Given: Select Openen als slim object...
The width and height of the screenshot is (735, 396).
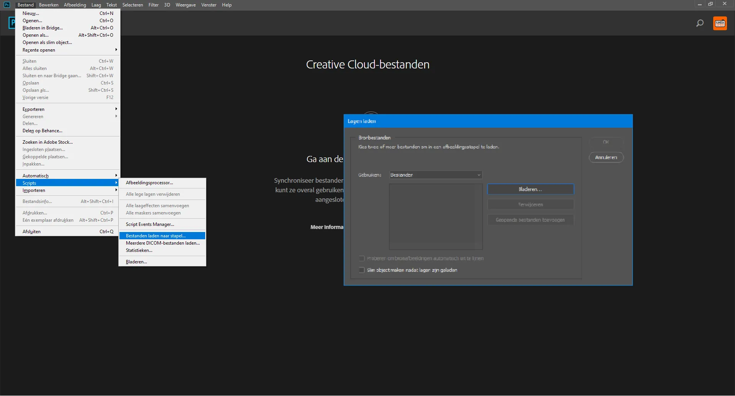Looking at the screenshot, I should pos(68,42).
